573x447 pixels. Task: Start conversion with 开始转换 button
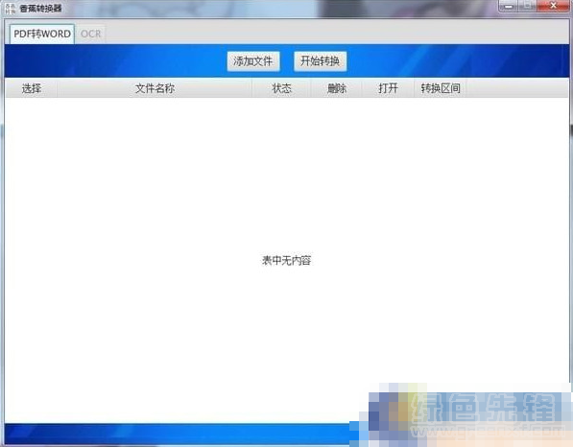321,61
